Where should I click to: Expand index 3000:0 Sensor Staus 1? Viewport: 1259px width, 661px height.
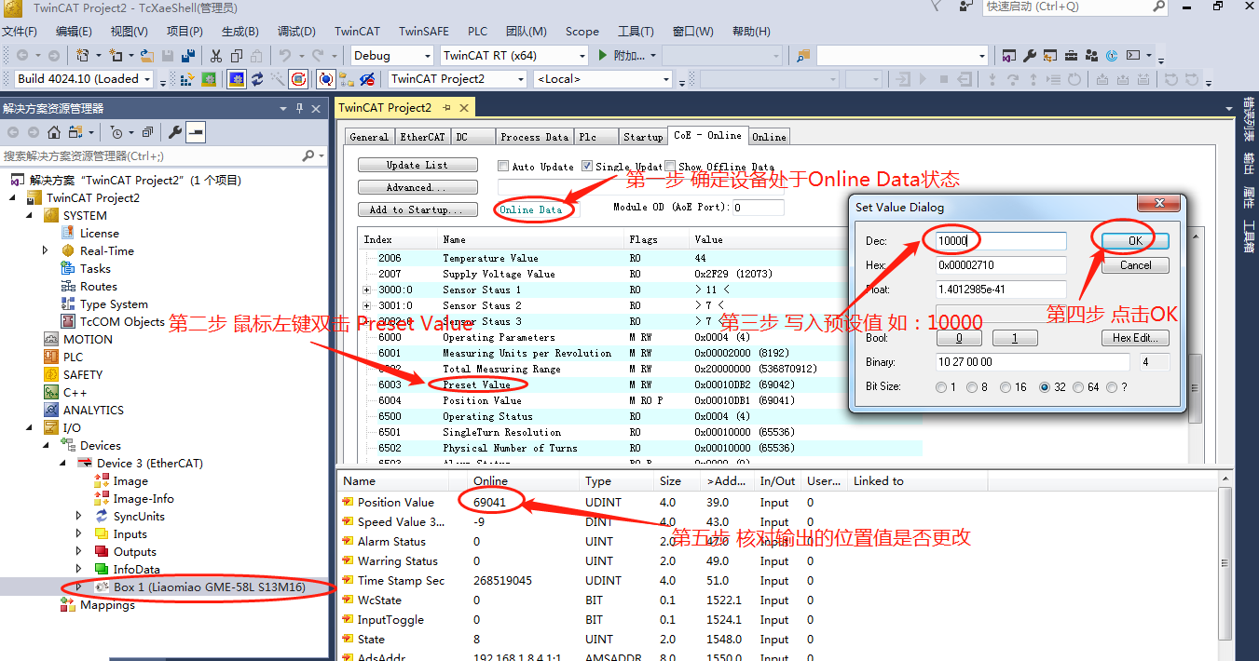click(366, 290)
